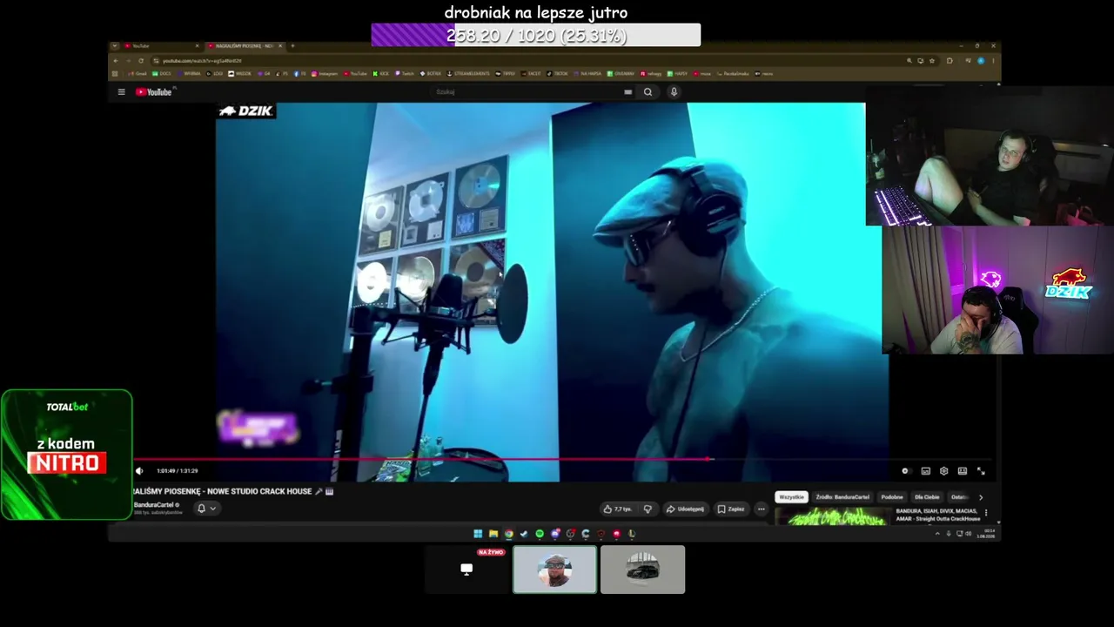Image resolution: width=1114 pixels, height=627 pixels.
Task: Open the FACEIT bookmark
Action: click(532, 73)
